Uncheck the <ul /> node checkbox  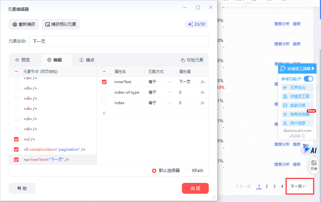[16, 139]
